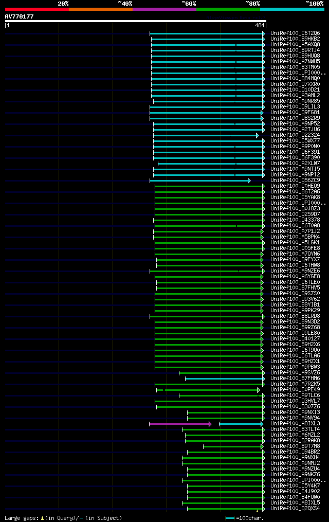
Task: Select the UniRef100_Q9LIL3 label
Action: [x=295, y=107]
